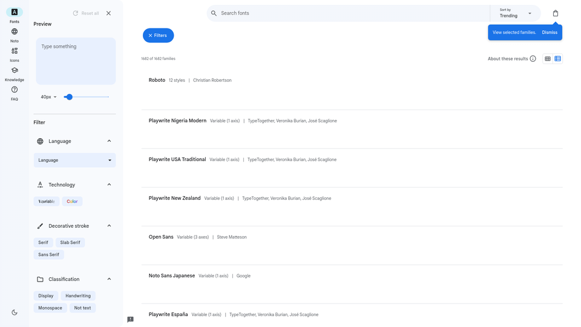Open the Knowledge section
581x327 pixels.
click(x=15, y=74)
